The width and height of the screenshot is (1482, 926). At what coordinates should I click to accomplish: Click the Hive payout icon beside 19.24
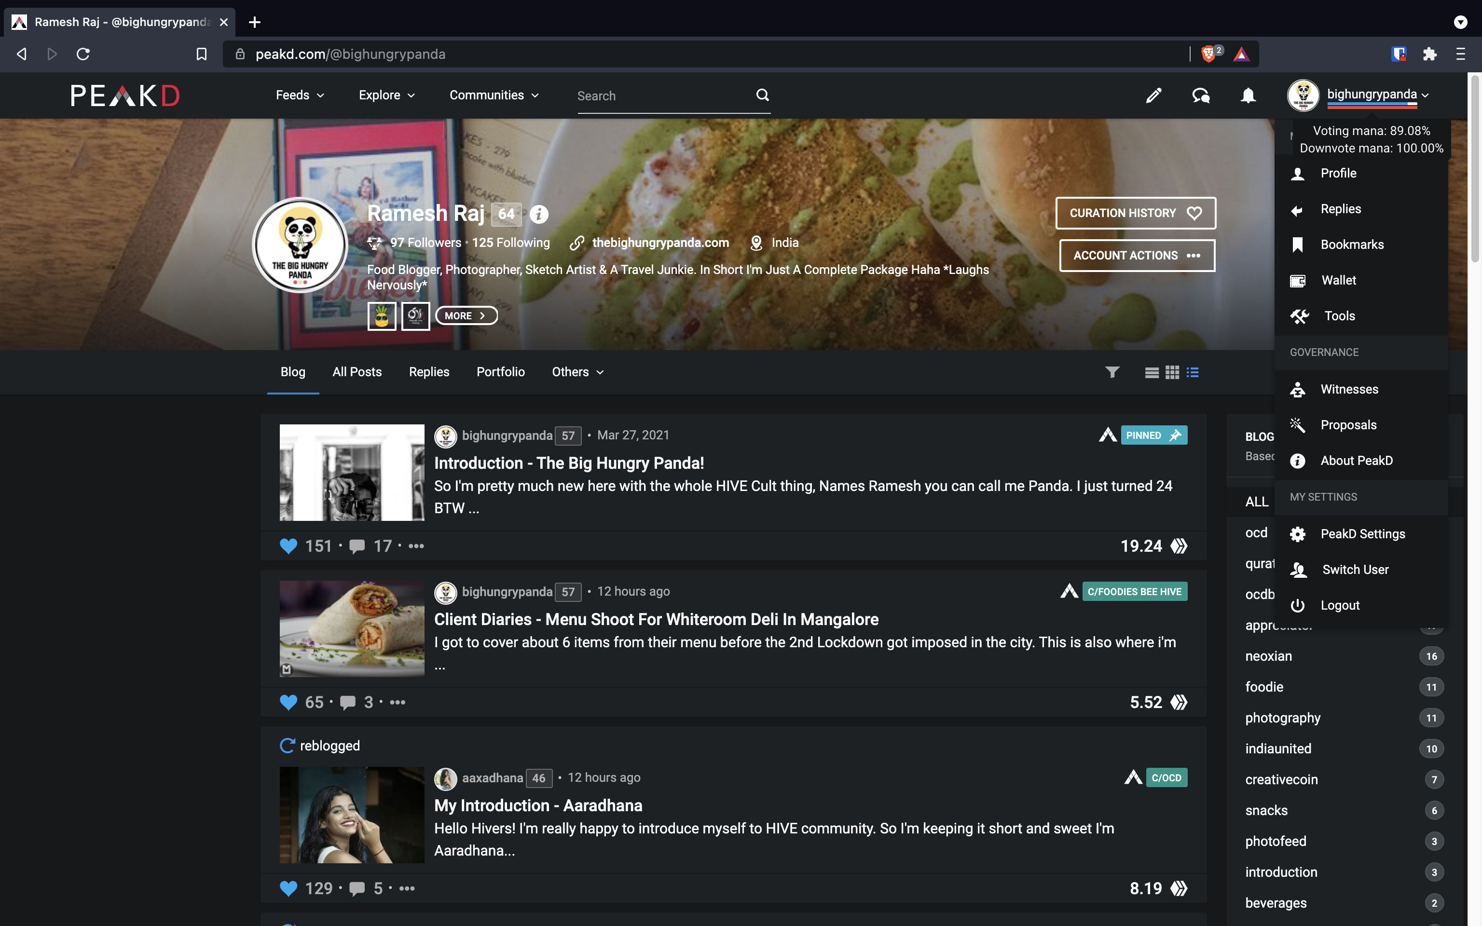(x=1179, y=545)
